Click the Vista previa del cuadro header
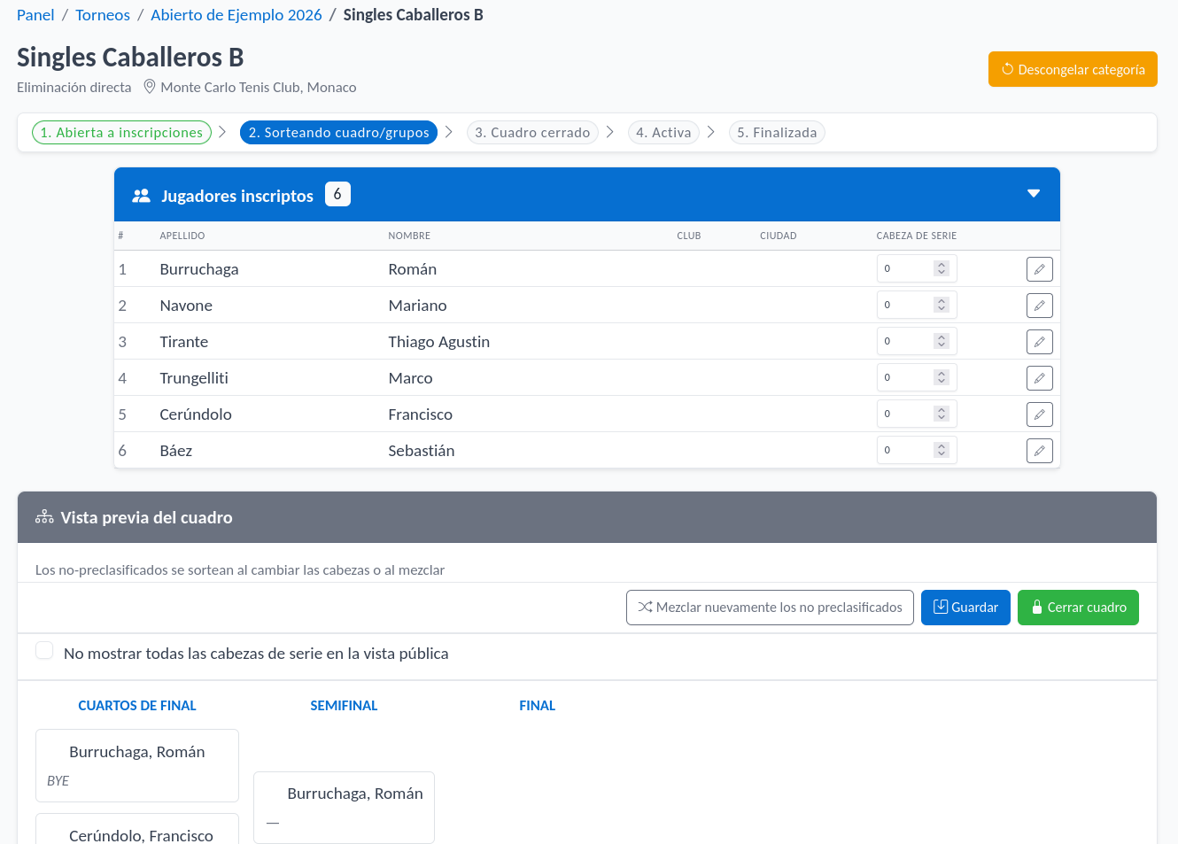1178x844 pixels. (587, 517)
